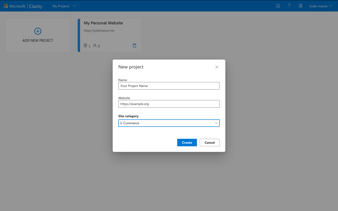Click the question mark help icon
Screen dimensions: 338x211
click(289, 6)
